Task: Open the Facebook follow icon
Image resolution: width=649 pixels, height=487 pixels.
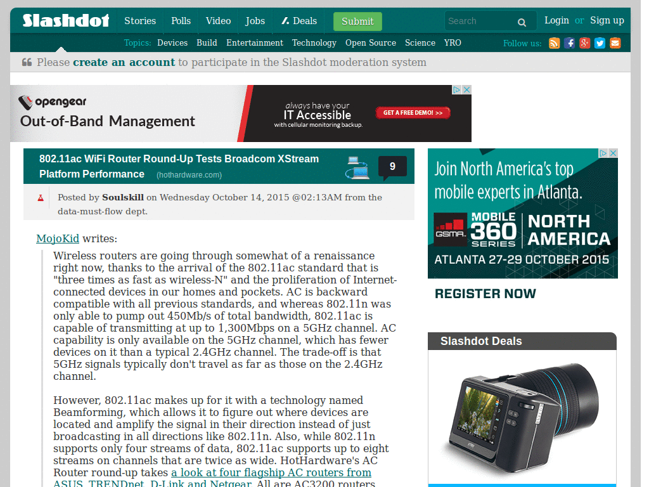Action: pyautogui.click(x=570, y=43)
